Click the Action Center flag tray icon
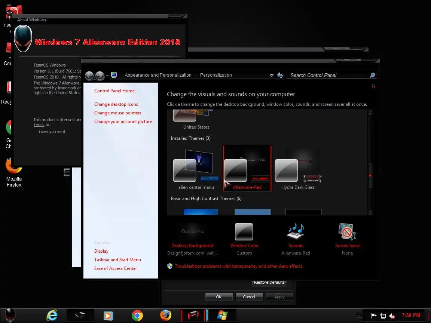 [374, 316]
